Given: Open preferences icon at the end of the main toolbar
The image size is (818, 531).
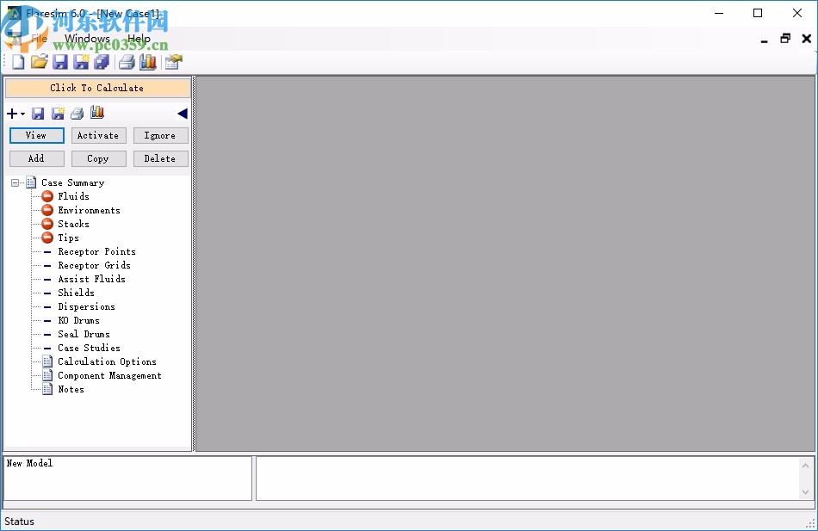Looking at the screenshot, I should (174, 62).
